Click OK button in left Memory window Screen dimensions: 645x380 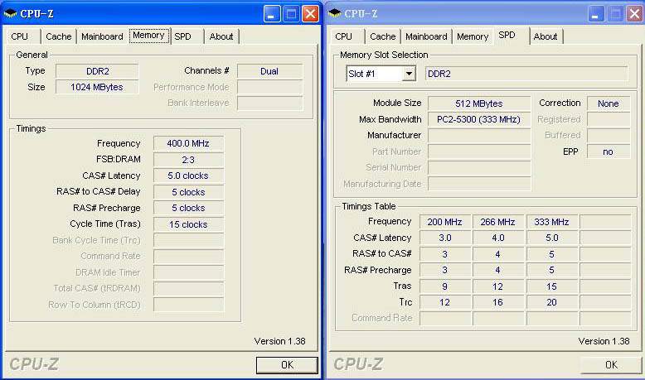[287, 365]
